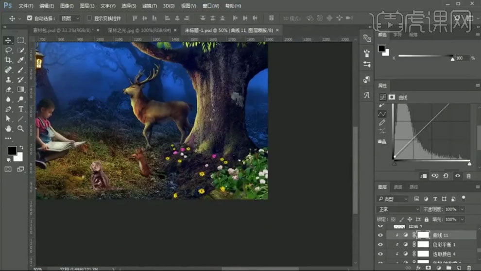Clip adjustment to layer below
481x271 pixels.
(x=424, y=176)
